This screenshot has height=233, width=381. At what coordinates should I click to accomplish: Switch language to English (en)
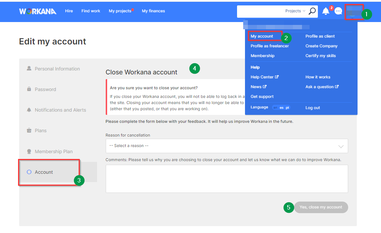pos(275,108)
